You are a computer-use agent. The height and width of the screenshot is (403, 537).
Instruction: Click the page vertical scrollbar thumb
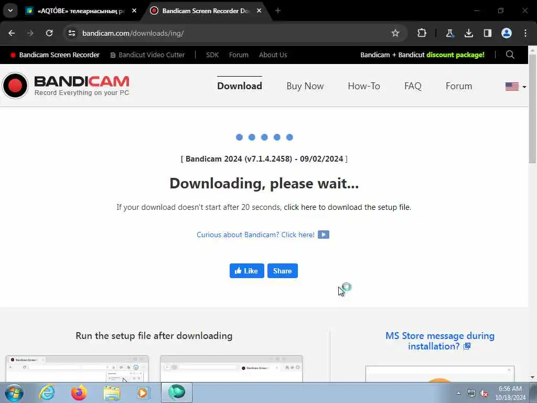(532, 108)
